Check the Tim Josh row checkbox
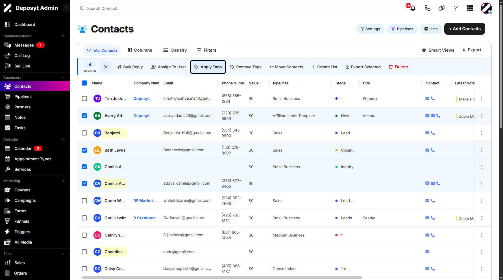Viewport: 503px width, 280px height. coord(84,99)
